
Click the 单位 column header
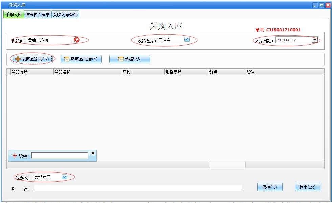coord(143,72)
